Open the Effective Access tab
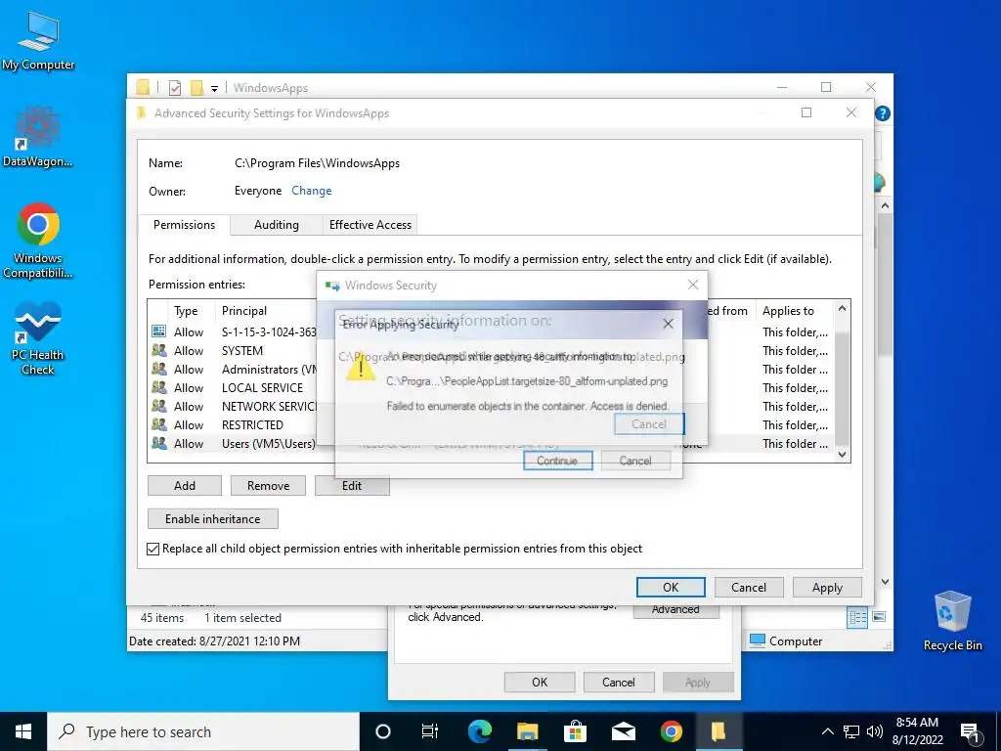 [x=370, y=225]
